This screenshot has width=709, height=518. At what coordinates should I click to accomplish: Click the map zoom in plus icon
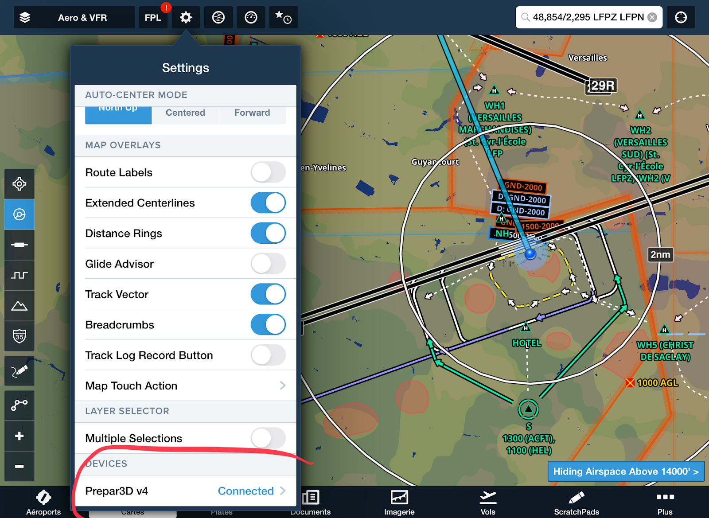pos(19,436)
